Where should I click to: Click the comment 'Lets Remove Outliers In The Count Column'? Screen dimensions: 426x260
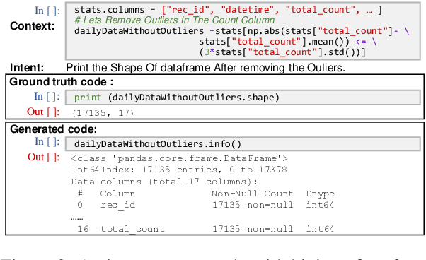tap(174, 20)
